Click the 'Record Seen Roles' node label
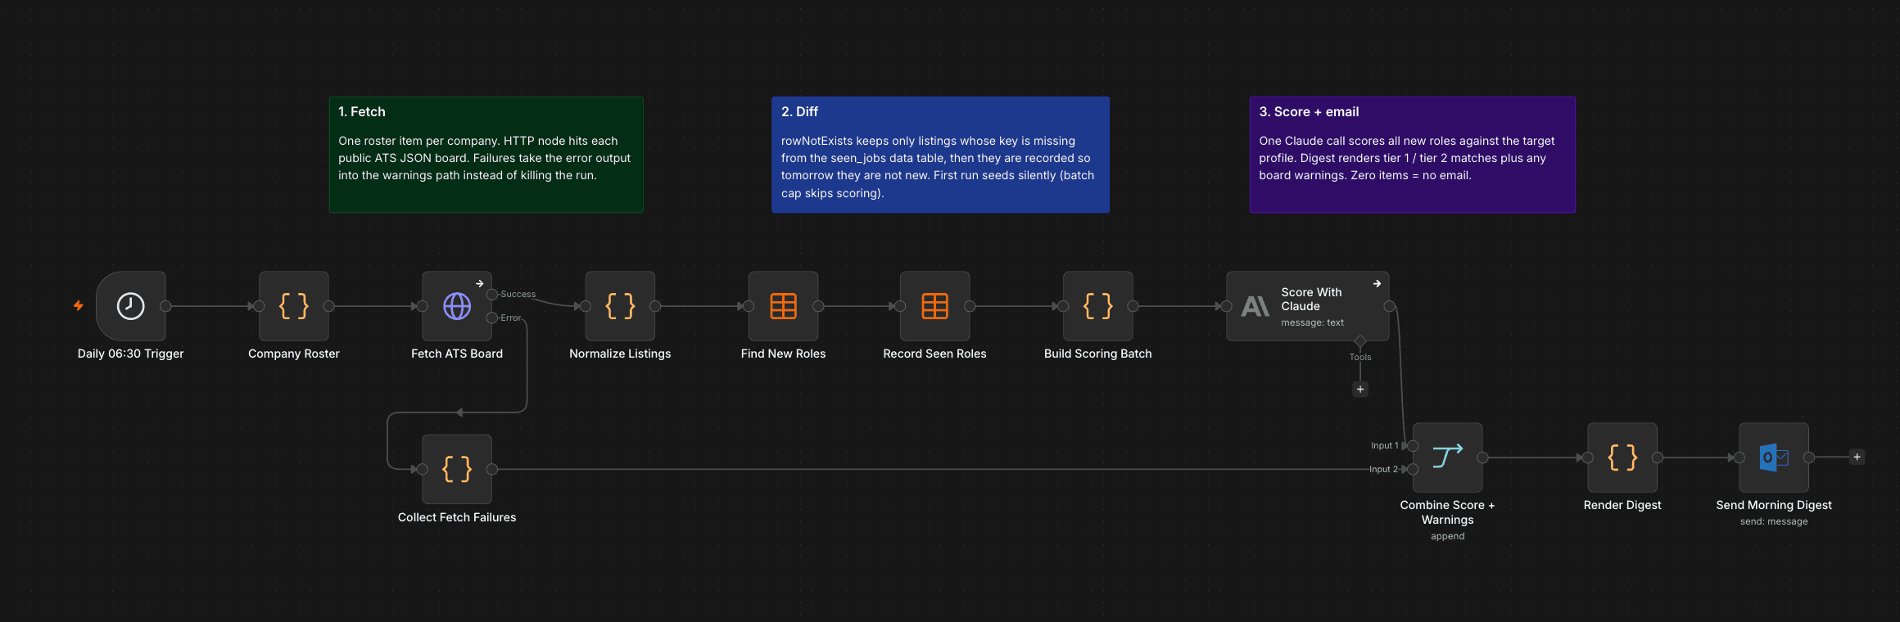 [x=934, y=354]
